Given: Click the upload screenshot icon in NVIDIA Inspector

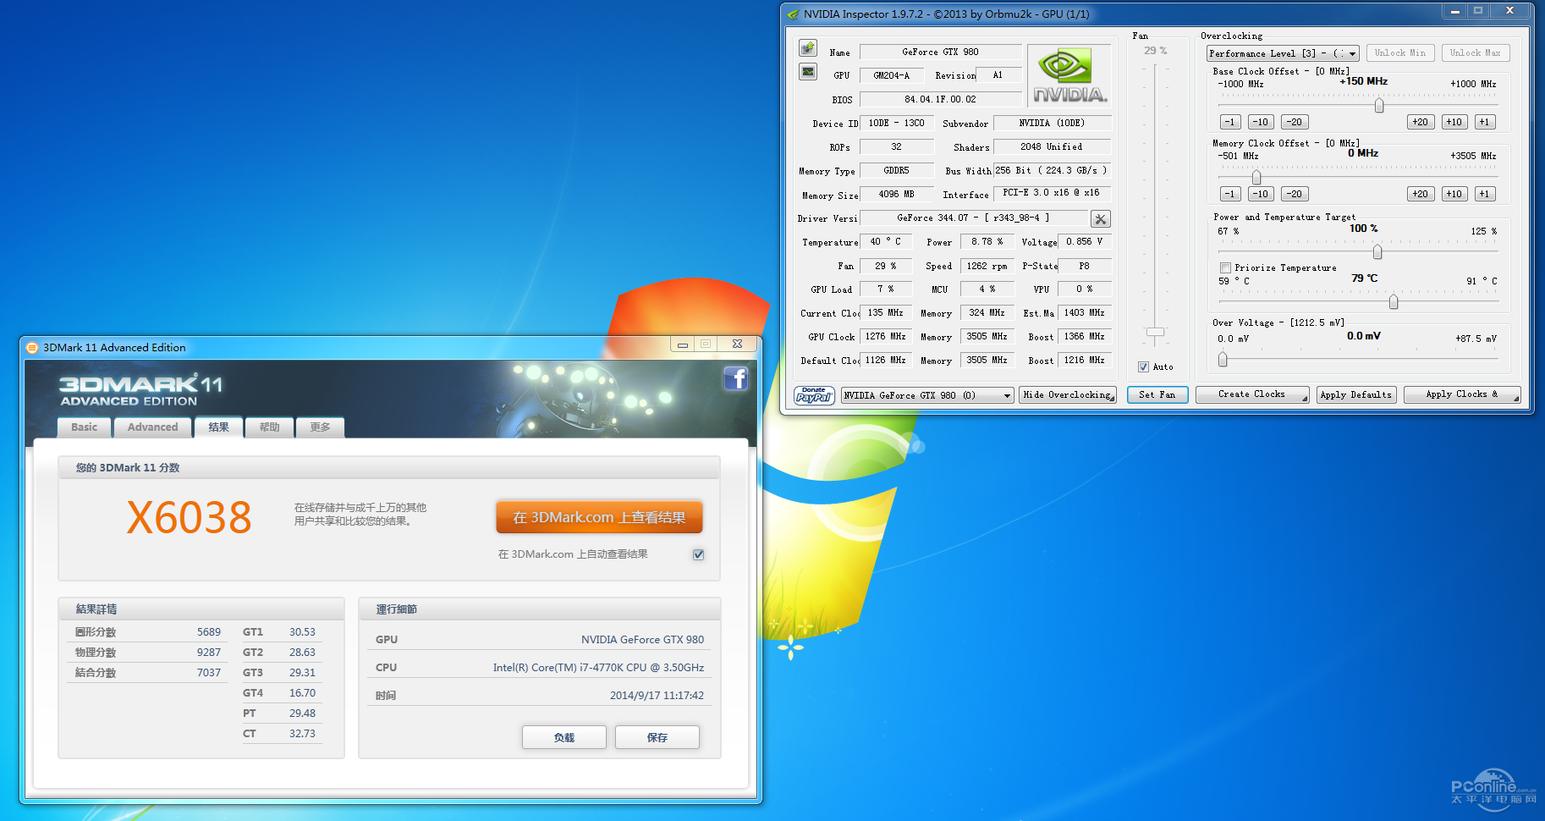Looking at the screenshot, I should tap(808, 47).
